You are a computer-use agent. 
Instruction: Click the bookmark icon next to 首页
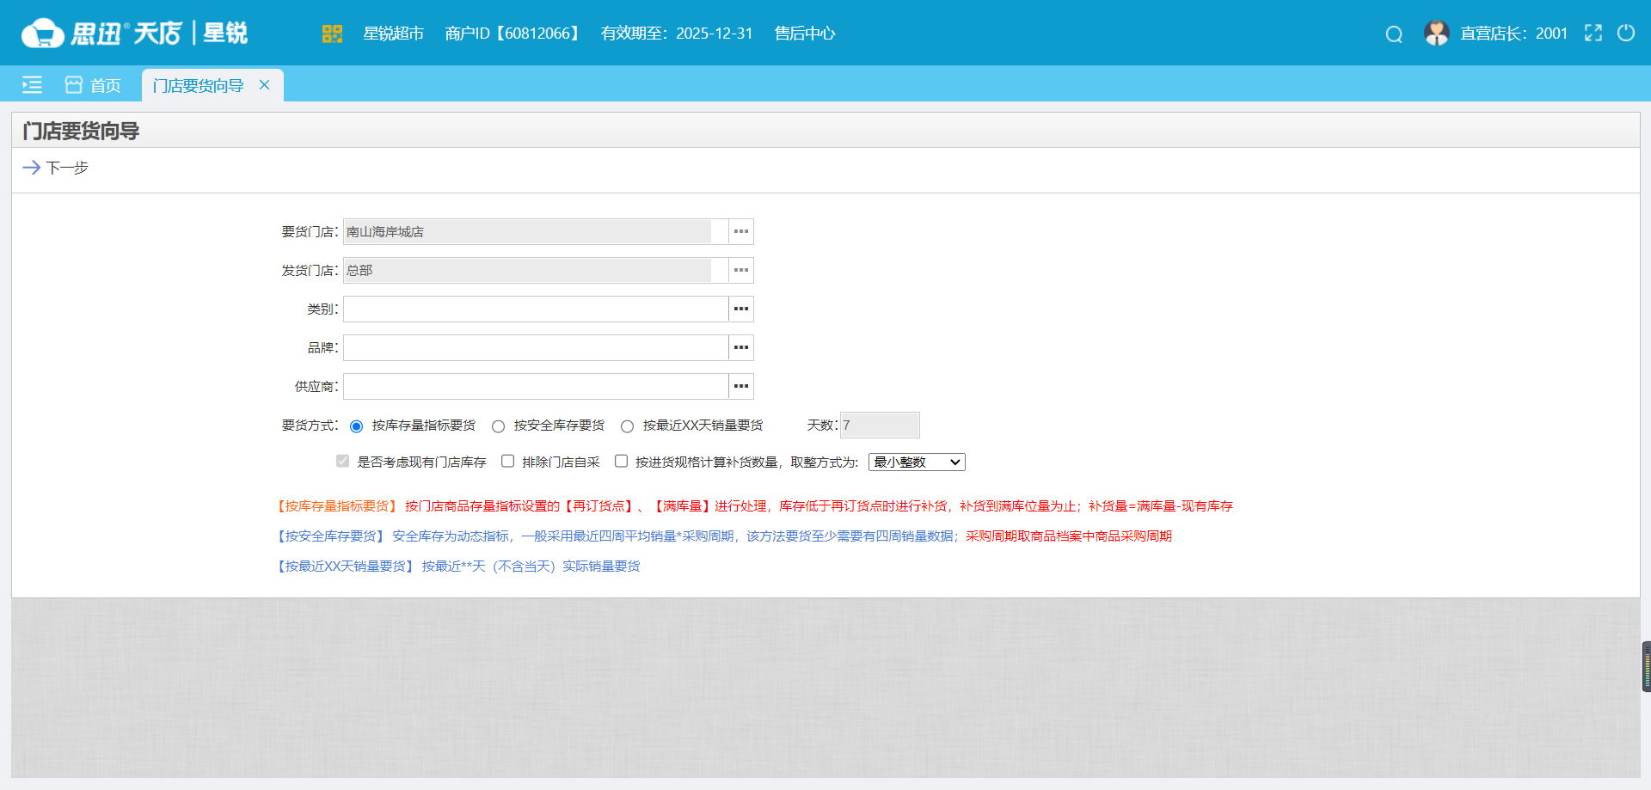[x=72, y=83]
